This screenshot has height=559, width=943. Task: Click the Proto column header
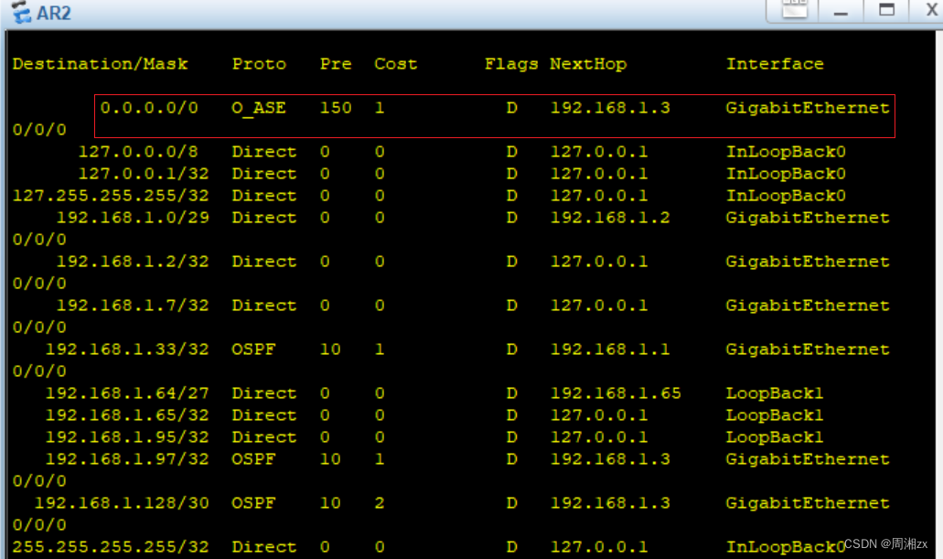tap(259, 63)
